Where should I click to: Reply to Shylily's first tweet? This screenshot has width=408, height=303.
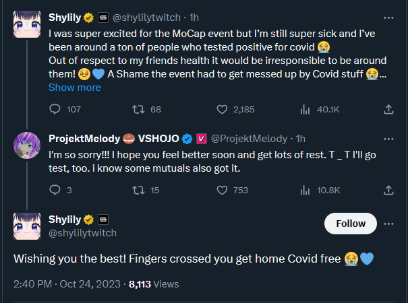(55, 109)
